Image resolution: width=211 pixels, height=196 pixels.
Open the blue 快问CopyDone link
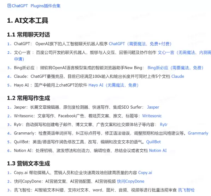pyautogui.click(x=131, y=181)
